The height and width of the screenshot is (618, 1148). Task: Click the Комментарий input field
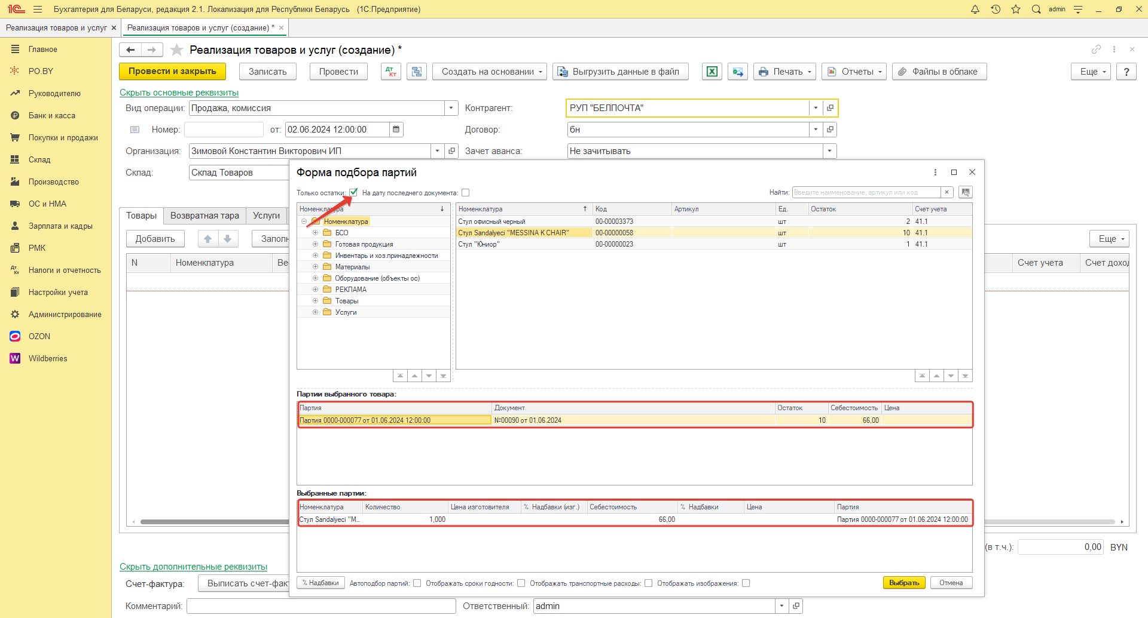[322, 606]
